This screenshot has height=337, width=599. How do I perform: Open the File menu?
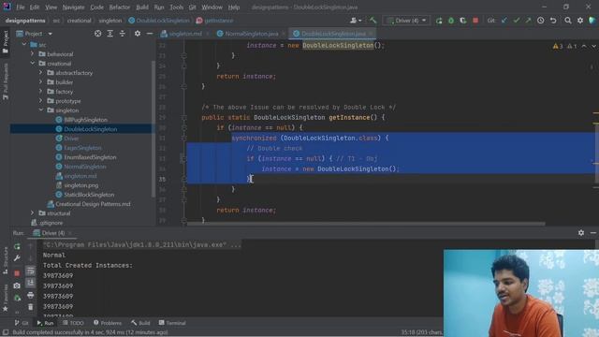click(x=21, y=7)
